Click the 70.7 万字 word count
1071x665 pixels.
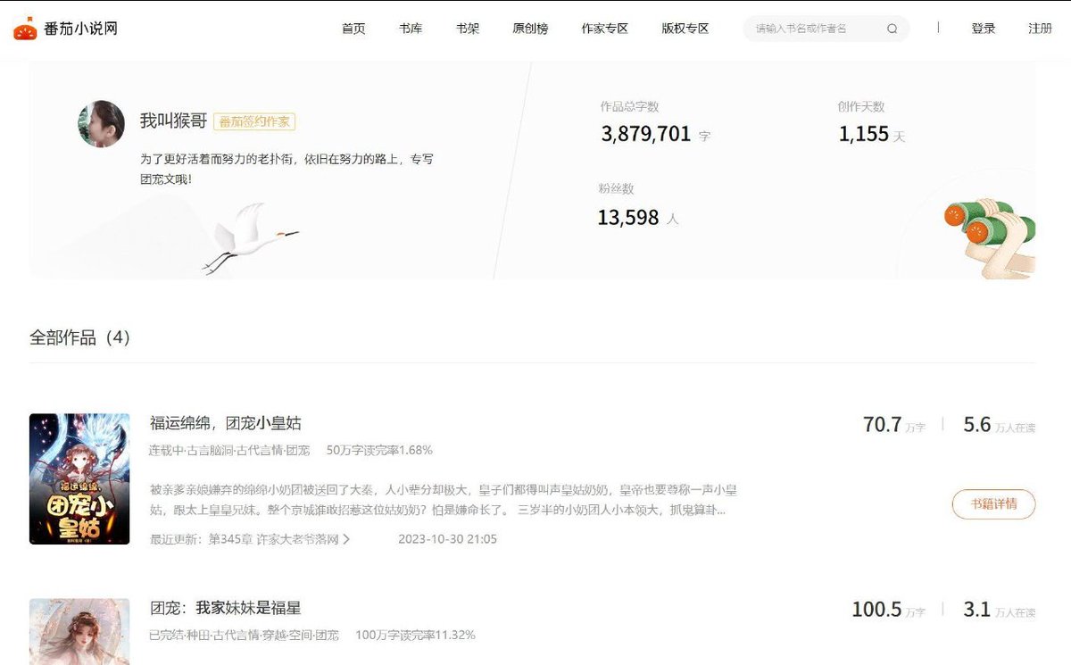[x=894, y=425]
